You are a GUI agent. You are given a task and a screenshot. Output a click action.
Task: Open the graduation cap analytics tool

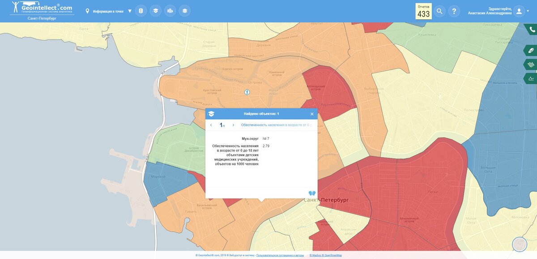155,11
